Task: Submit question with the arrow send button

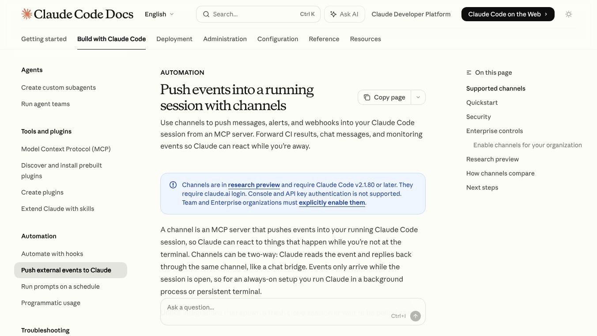Action: [415, 316]
